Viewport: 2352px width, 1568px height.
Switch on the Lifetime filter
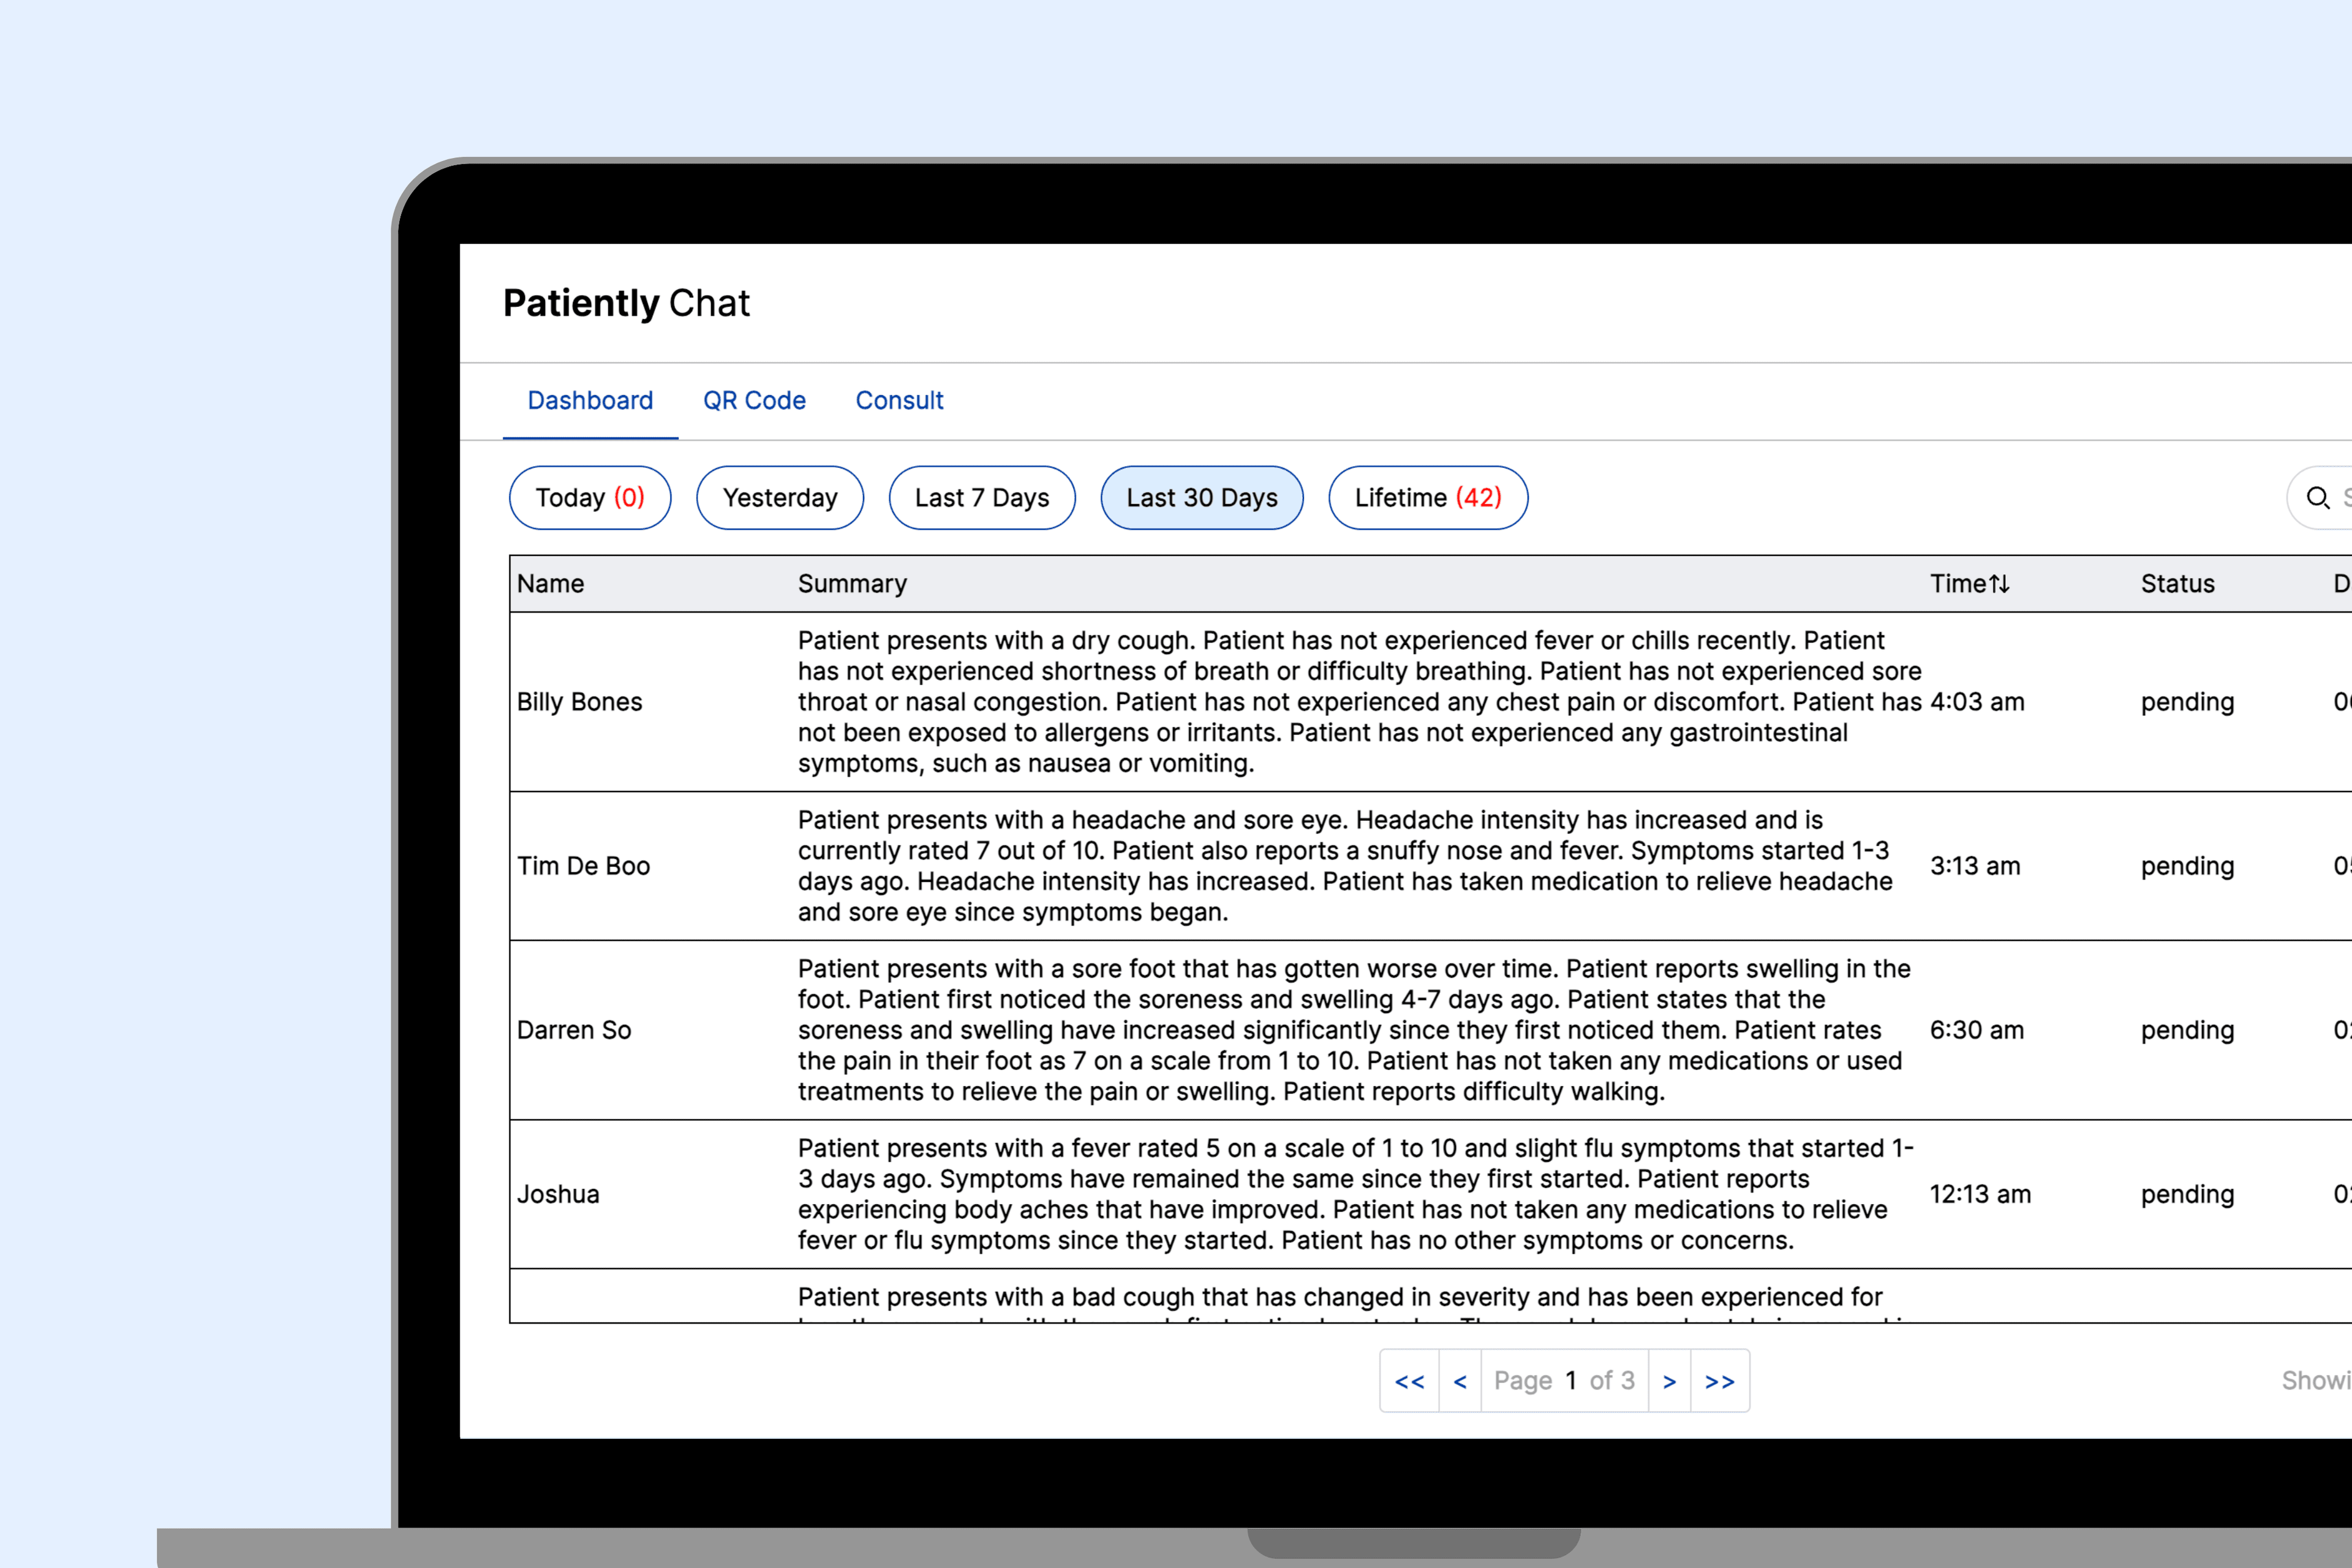tap(1428, 497)
